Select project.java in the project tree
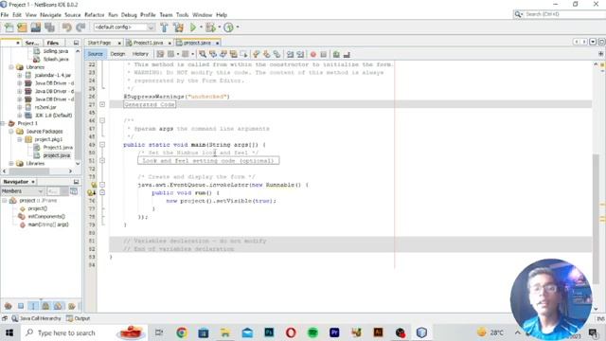The image size is (606, 341). point(57,155)
